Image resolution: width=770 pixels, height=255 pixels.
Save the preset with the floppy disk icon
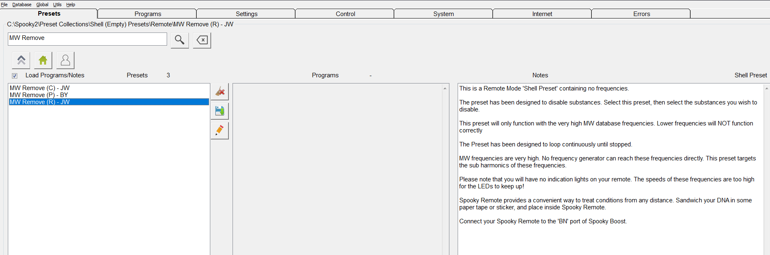pos(220,111)
